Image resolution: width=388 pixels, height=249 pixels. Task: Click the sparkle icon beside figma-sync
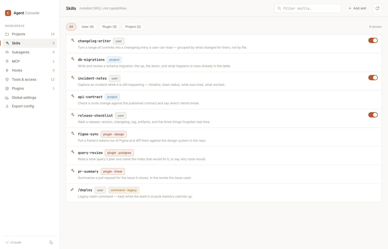pyautogui.click(x=73, y=133)
